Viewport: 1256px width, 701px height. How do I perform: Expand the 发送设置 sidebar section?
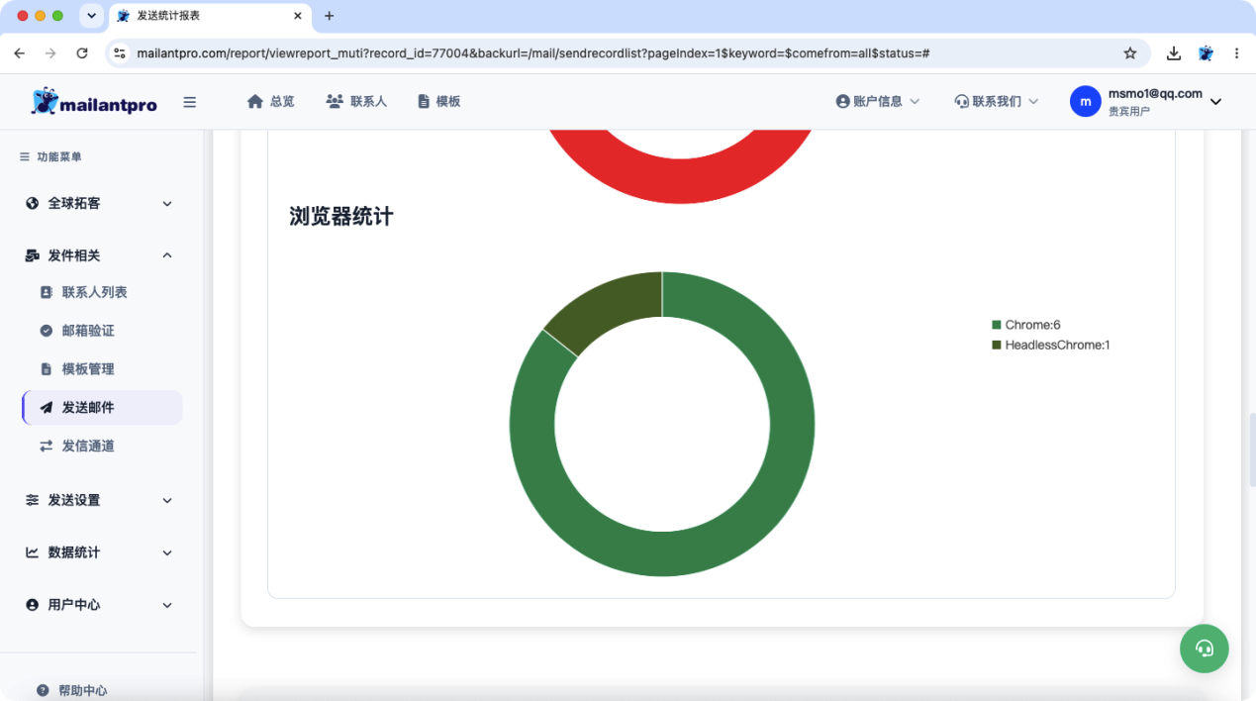(99, 500)
